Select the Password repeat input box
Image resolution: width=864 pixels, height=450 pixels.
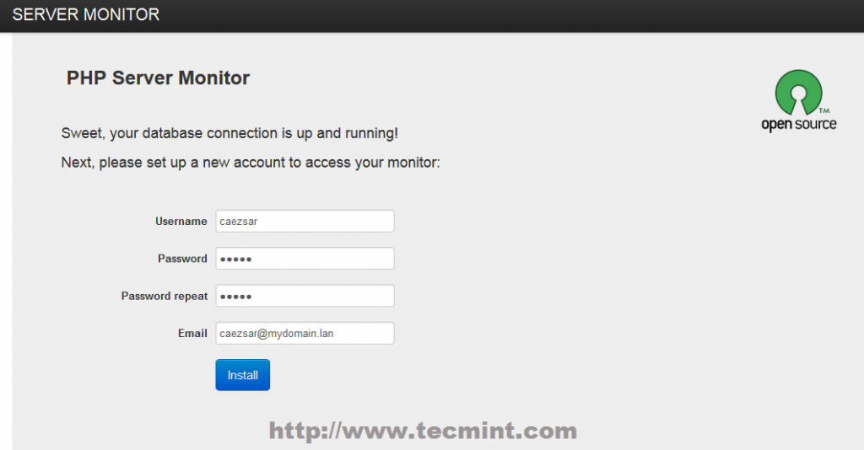pos(305,296)
